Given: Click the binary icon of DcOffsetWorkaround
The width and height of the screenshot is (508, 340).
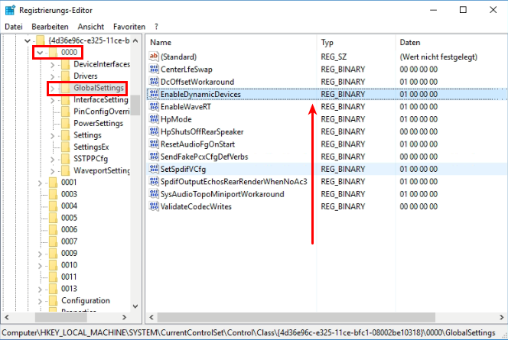Looking at the screenshot, I should [x=154, y=82].
